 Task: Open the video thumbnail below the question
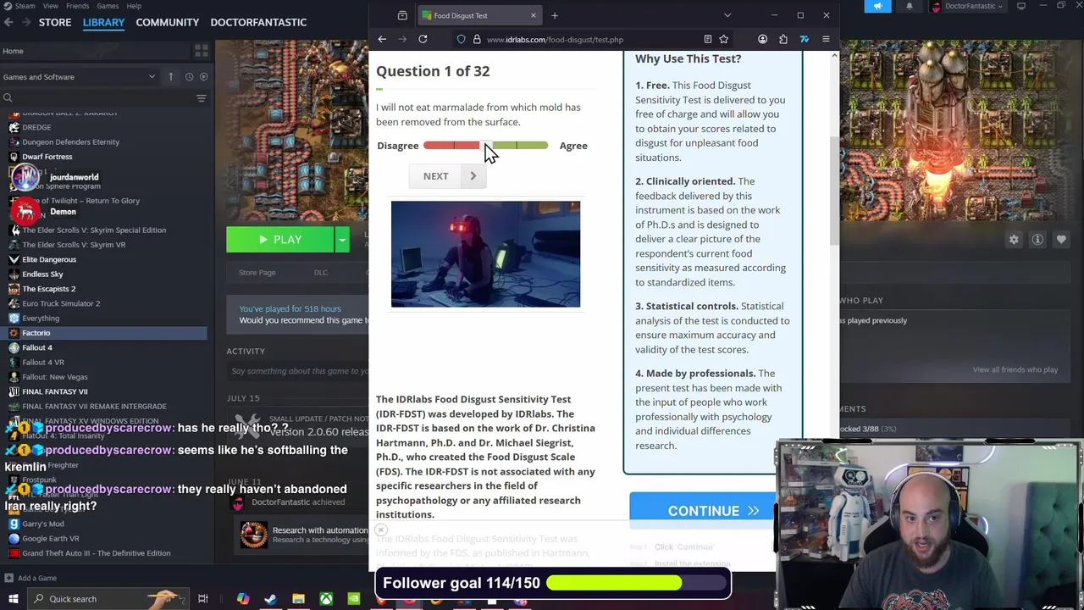tap(485, 254)
